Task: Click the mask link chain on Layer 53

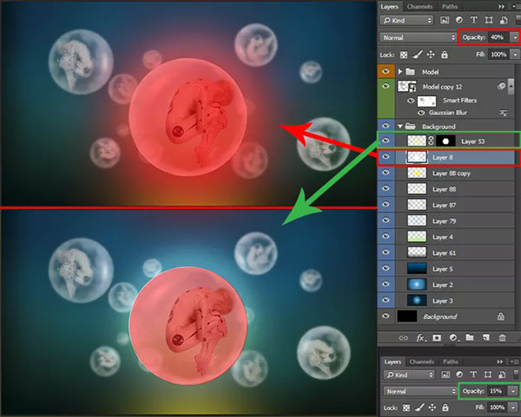Action: click(x=431, y=140)
